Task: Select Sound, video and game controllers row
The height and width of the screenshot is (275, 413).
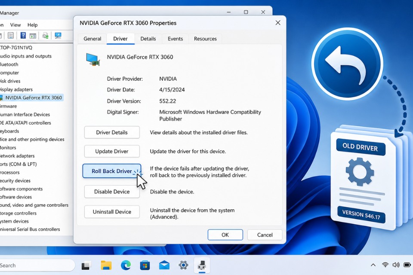Action: [x=34, y=205]
